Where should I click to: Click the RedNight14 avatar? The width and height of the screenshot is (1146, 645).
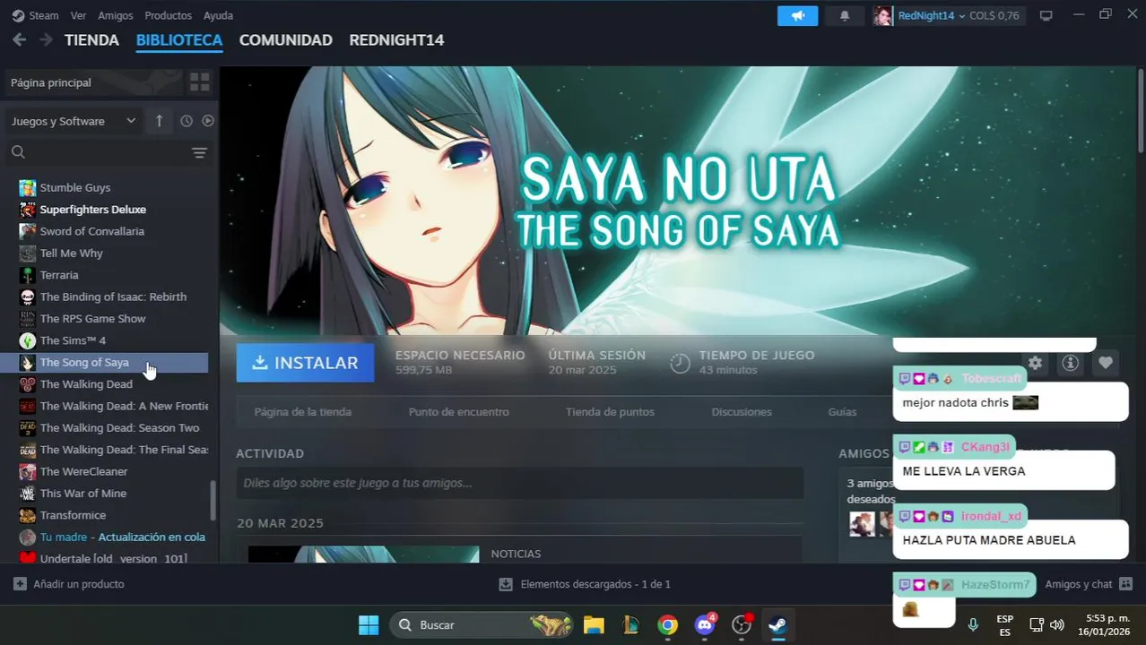[883, 15]
